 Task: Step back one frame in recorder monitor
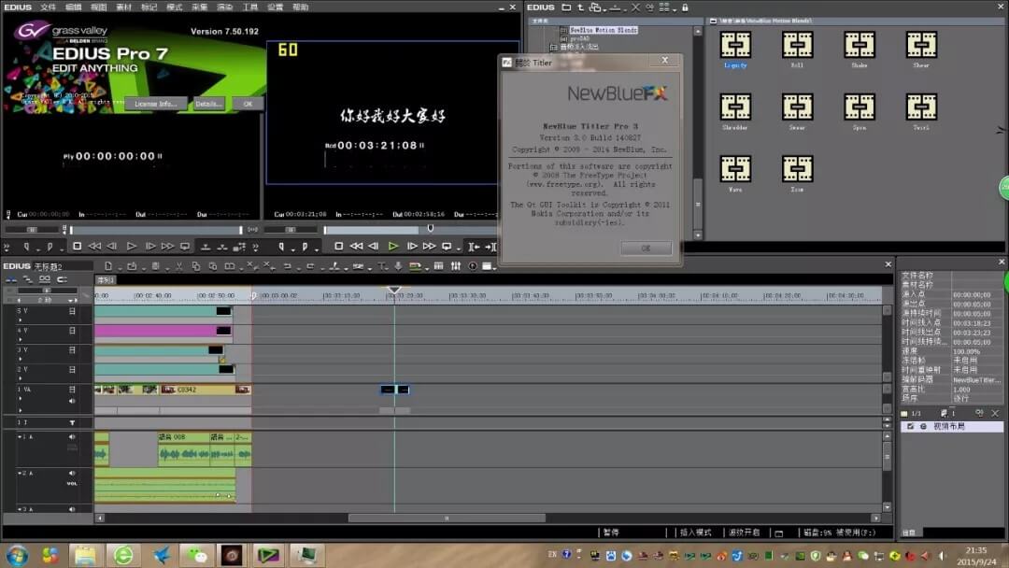click(x=373, y=247)
